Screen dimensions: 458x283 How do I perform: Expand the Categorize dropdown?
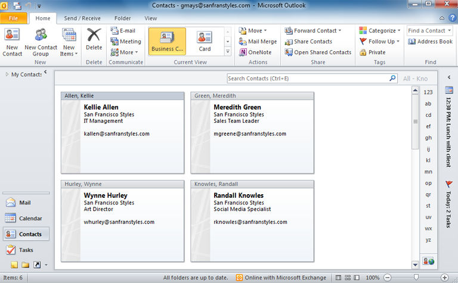tap(378, 30)
